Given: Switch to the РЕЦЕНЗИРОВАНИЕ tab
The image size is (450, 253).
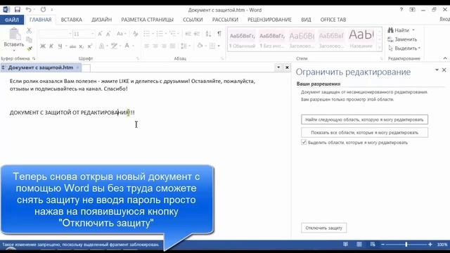Looking at the screenshot, I should coord(269,20).
